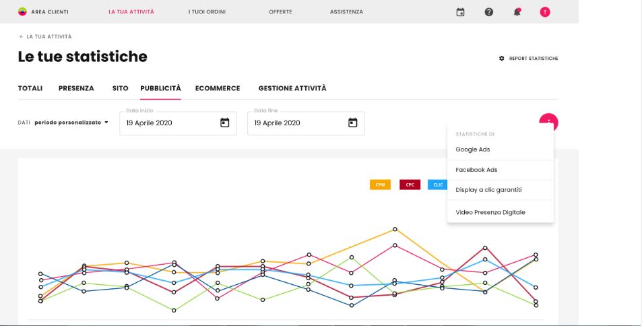Click the Report Statistiche gear icon
Image resolution: width=642 pixels, height=326 pixels.
point(501,59)
